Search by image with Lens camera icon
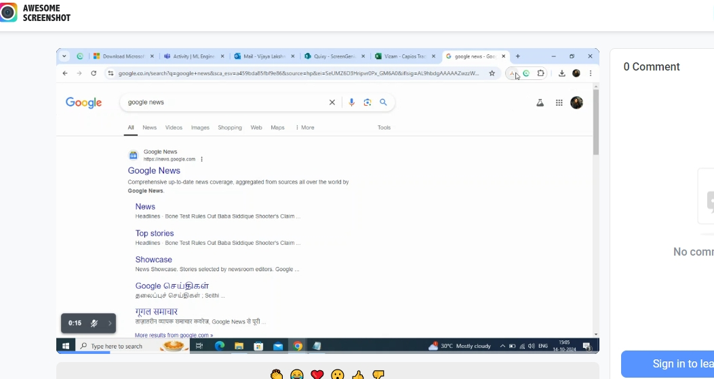The height and width of the screenshot is (379, 714). point(368,102)
